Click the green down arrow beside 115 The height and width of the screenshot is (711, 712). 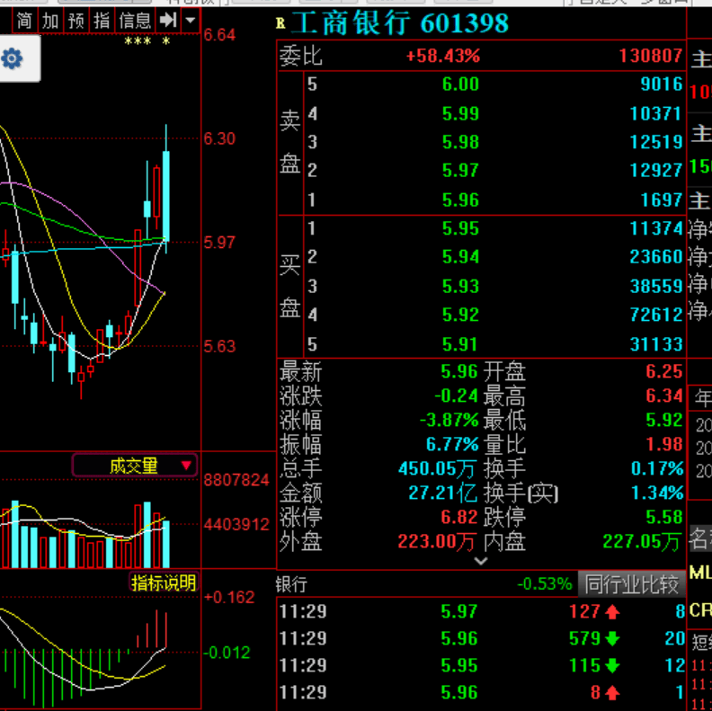coord(612,665)
